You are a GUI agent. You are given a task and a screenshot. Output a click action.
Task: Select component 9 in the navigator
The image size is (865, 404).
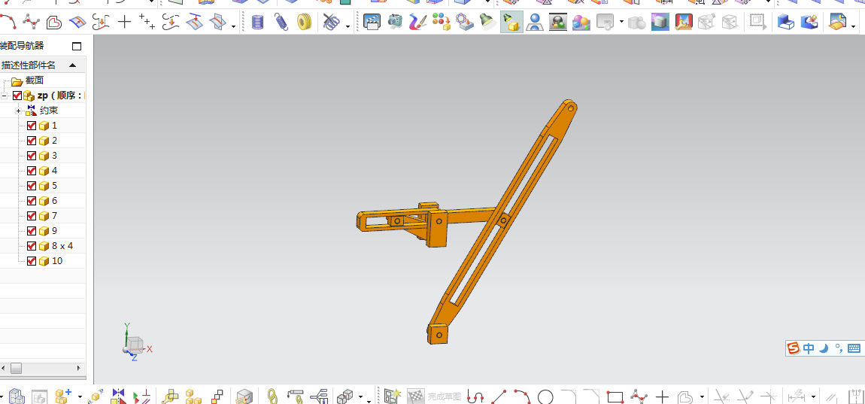(54, 231)
